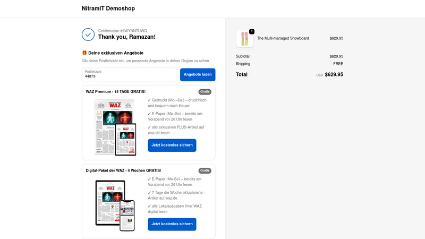The height and width of the screenshot is (239, 425).
Task: Open the Digital-Paket tablet and phone image
Action: (x=115, y=206)
